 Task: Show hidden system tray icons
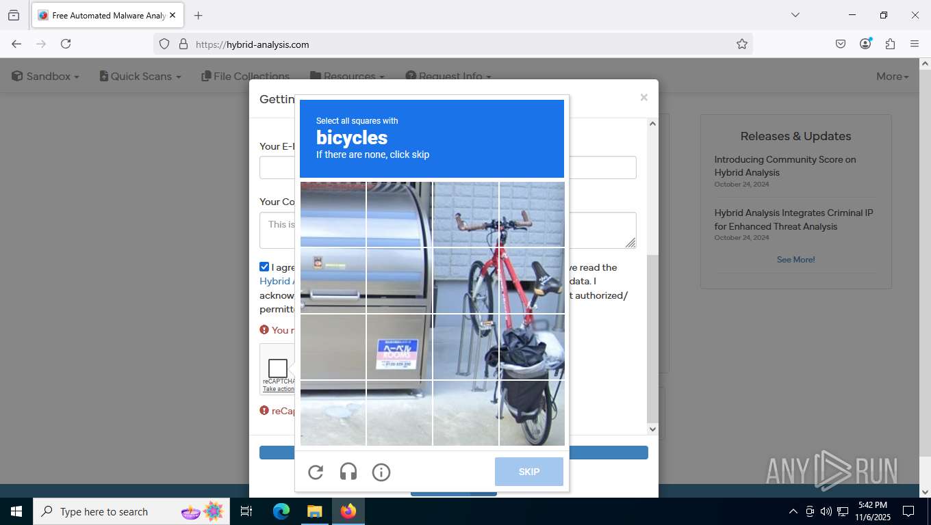[793, 511]
